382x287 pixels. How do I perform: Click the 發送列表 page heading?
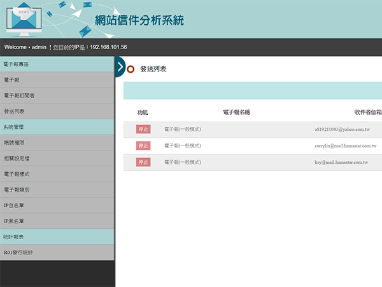[x=153, y=69]
